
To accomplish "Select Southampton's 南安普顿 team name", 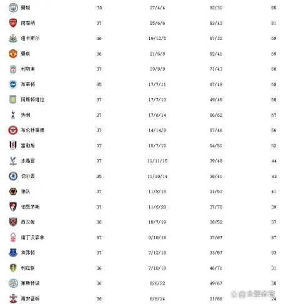I will point(30,298).
